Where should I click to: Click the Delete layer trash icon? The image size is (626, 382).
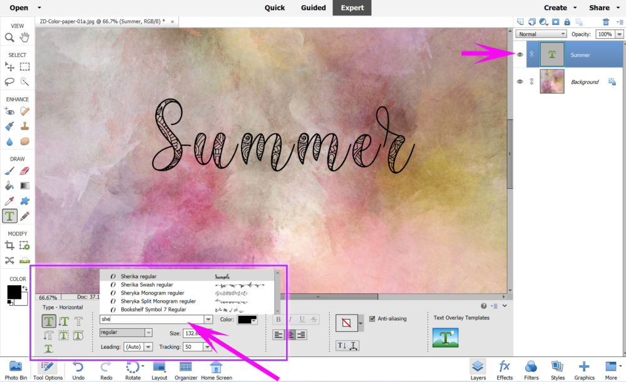605,22
